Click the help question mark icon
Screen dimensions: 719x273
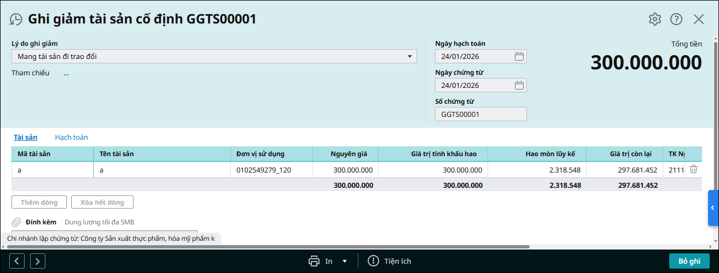tap(676, 19)
